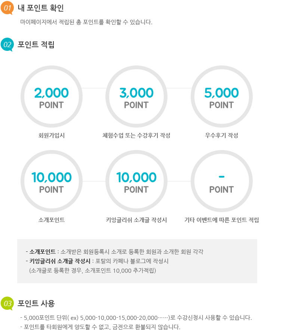Click the 우수후기 작성 caption

tap(222, 135)
